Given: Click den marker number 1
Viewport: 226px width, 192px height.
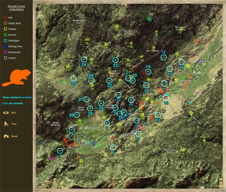Looking at the screenshot, I should pyautogui.click(x=60, y=151).
